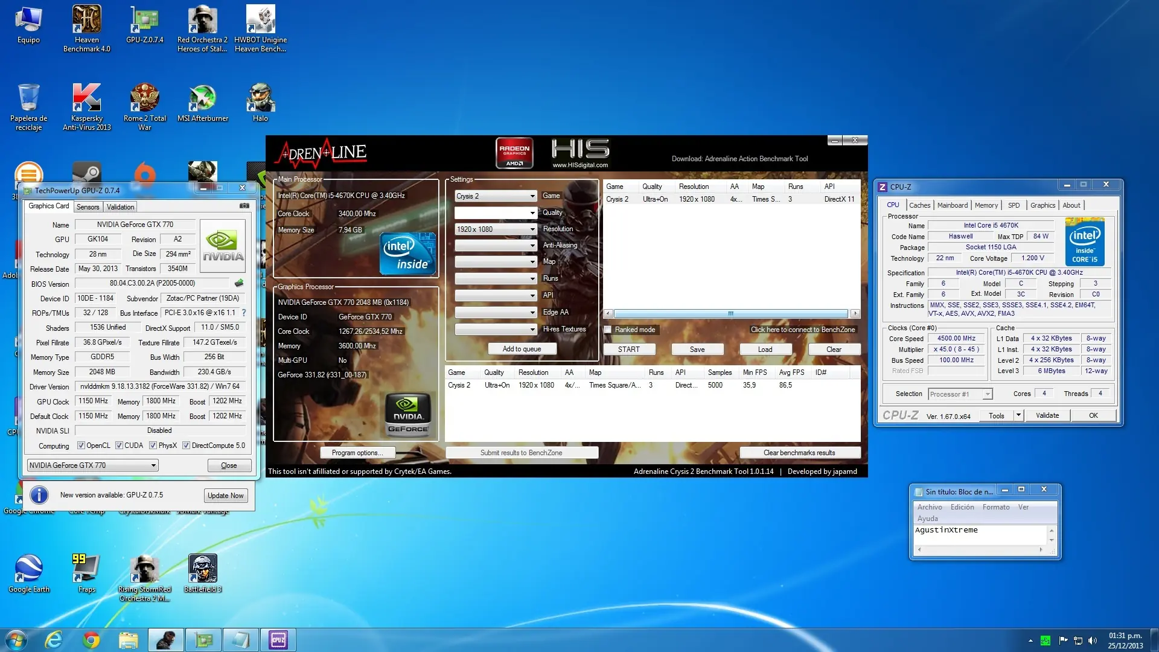The height and width of the screenshot is (652, 1159).
Task: Open Runs dropdown in Adrenaline settings
Action: pyautogui.click(x=496, y=279)
